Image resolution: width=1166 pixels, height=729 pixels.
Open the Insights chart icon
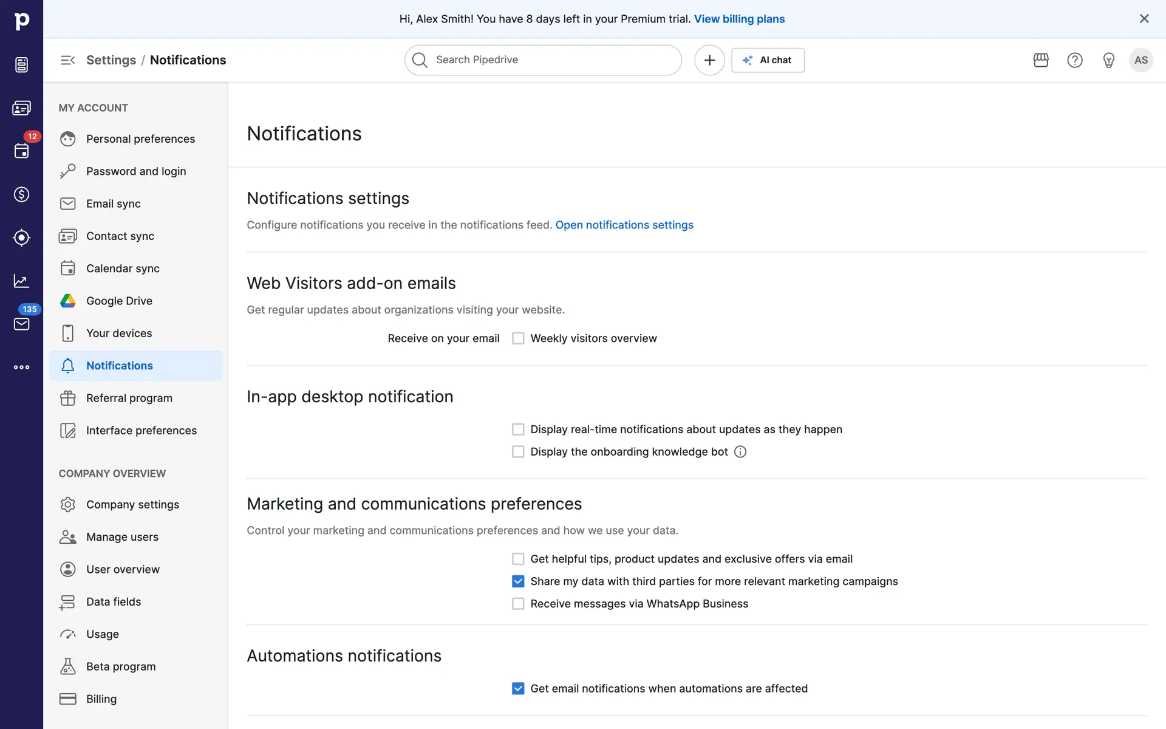point(21,281)
